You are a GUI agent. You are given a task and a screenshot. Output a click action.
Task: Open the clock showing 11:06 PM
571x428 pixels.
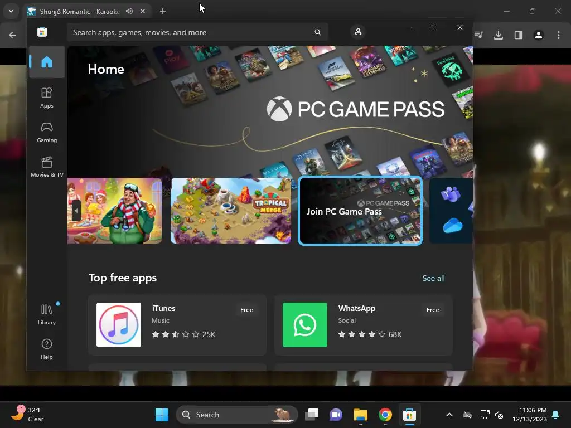coord(530,415)
